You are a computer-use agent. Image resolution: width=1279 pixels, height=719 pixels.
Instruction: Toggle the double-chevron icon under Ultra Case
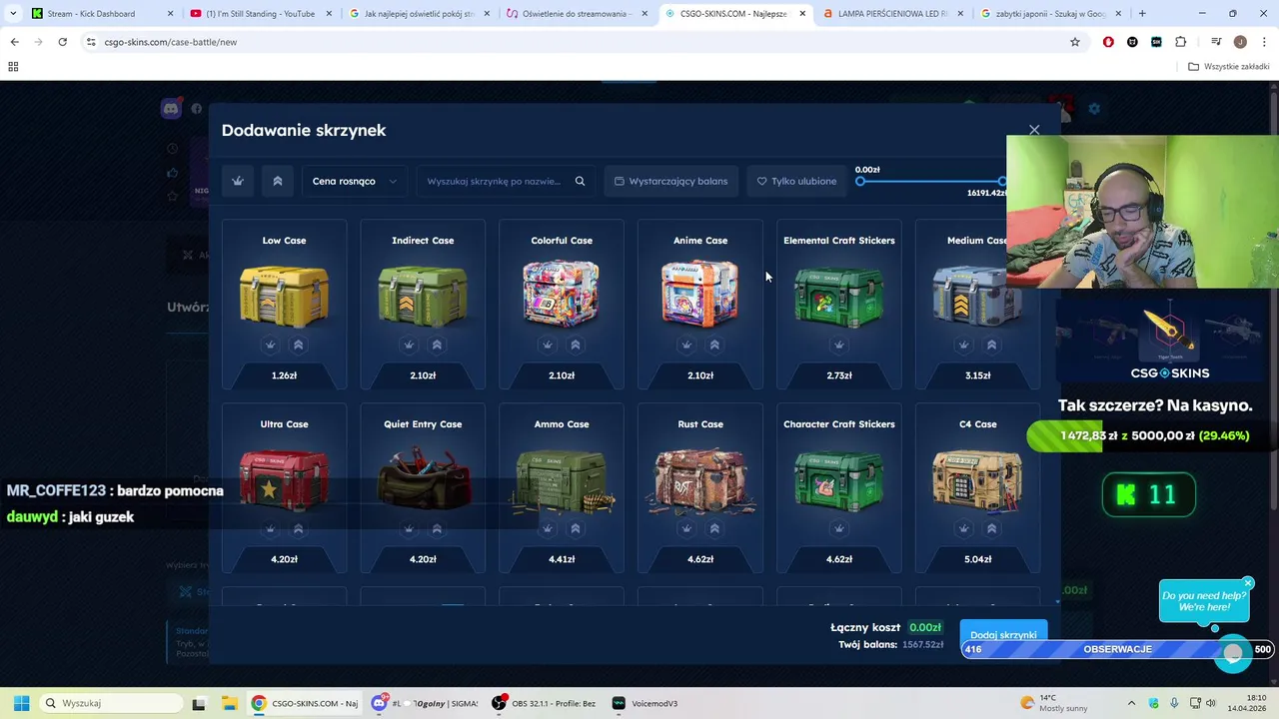click(x=298, y=528)
